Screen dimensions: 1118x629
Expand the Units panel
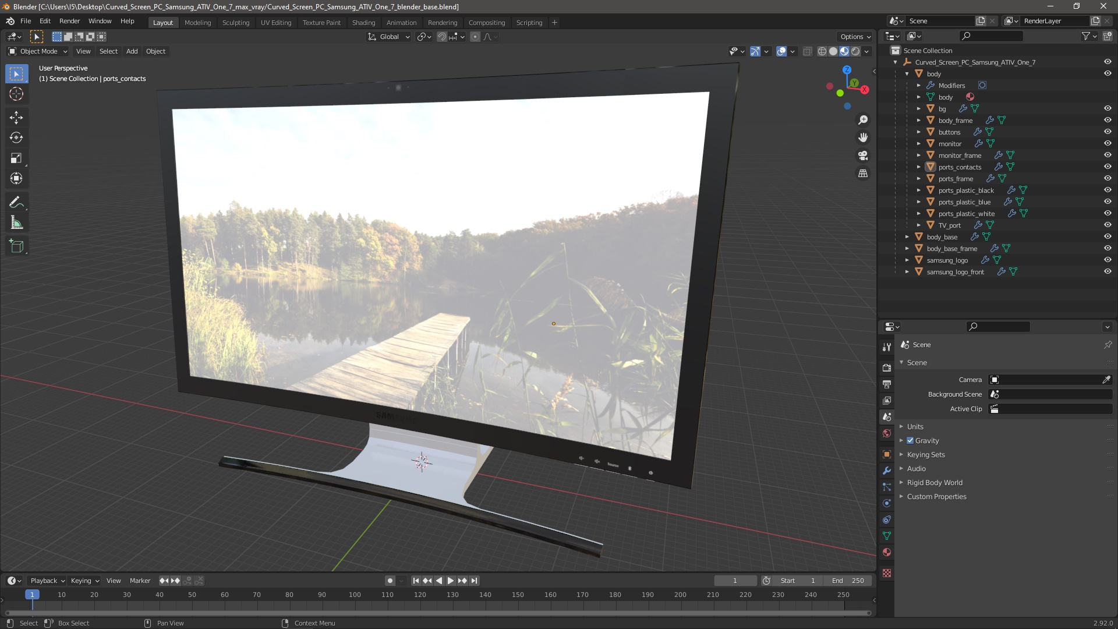(915, 427)
